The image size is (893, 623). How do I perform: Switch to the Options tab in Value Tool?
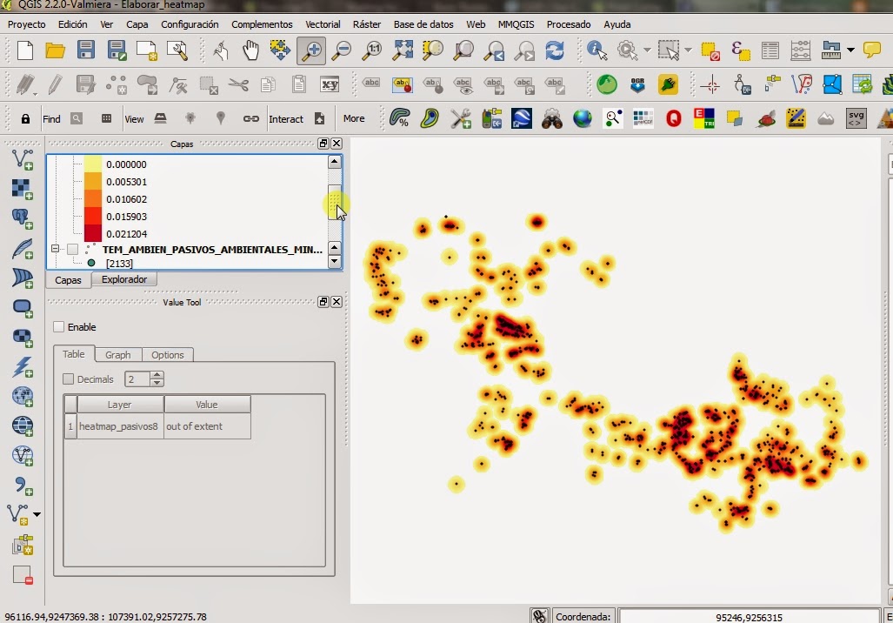tap(168, 354)
